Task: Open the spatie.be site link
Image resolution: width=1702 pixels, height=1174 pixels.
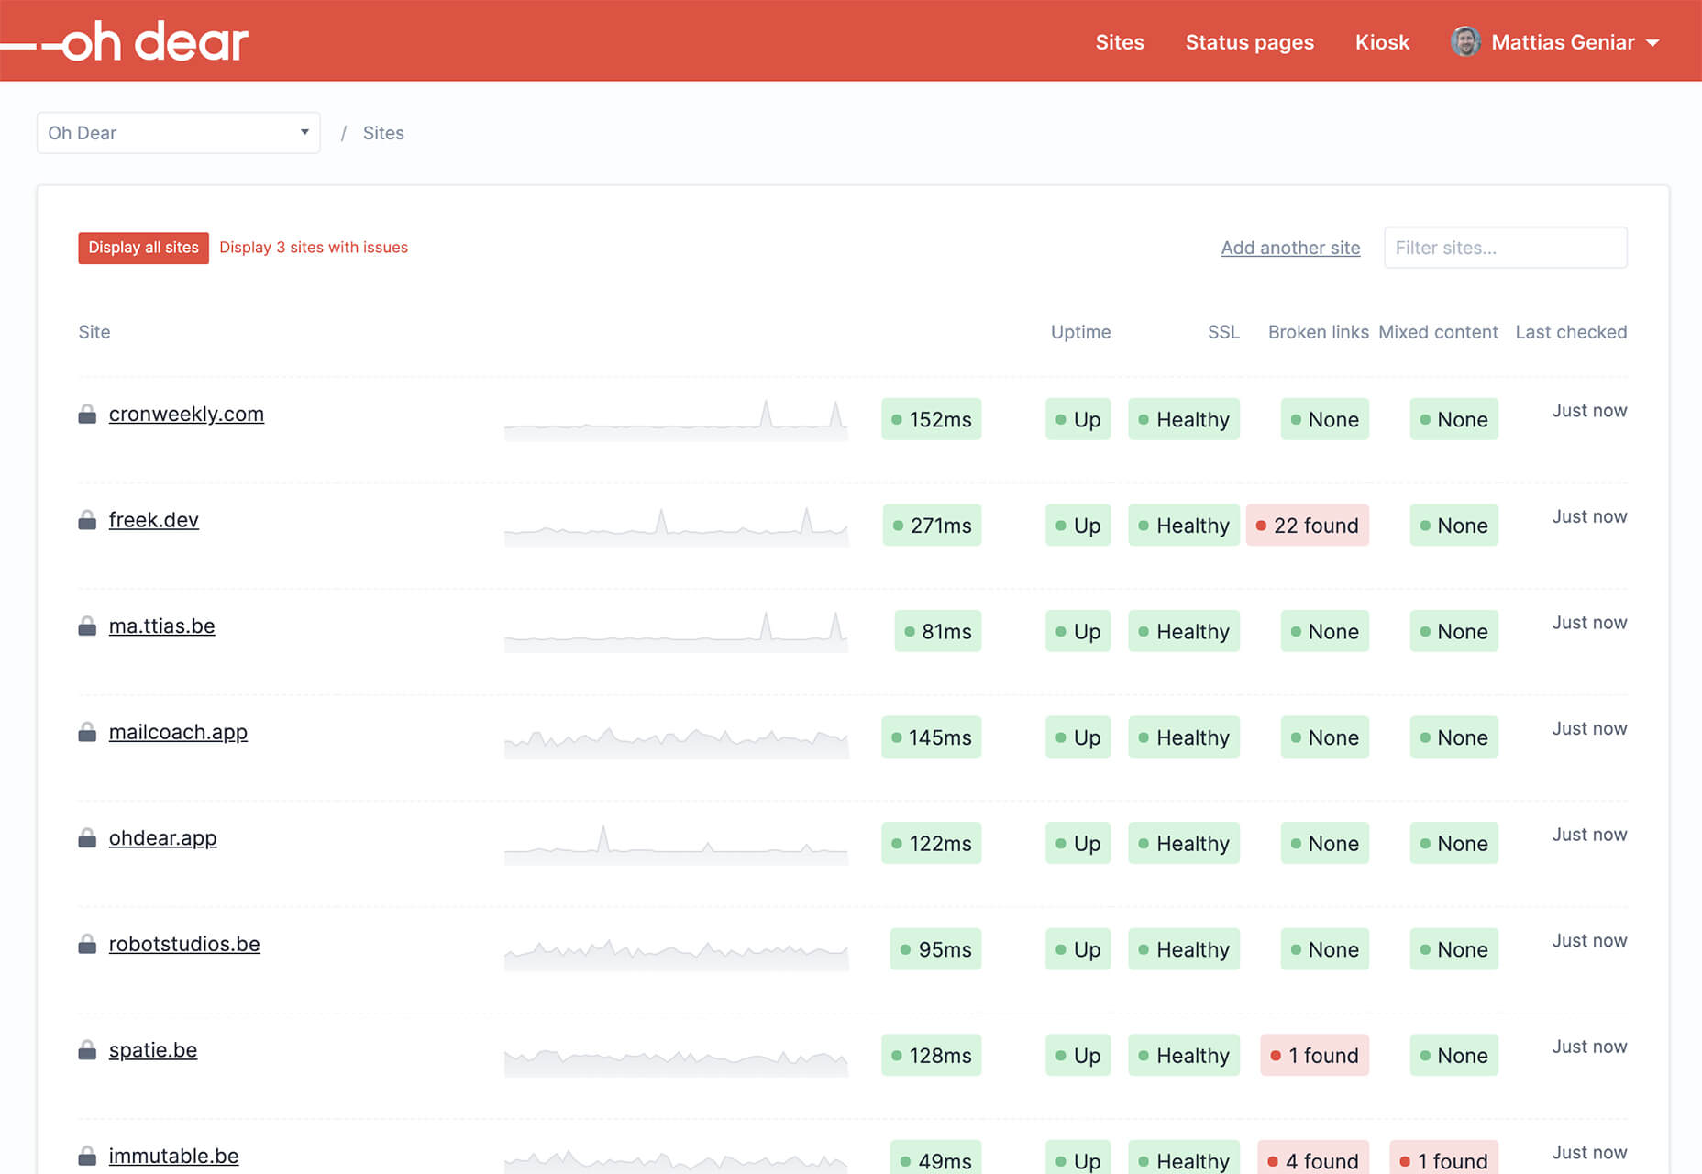Action: pos(153,1050)
